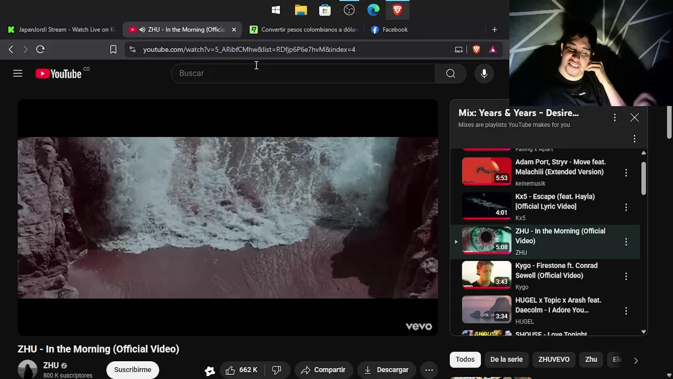Show more filter chips with right chevron

[636, 361]
